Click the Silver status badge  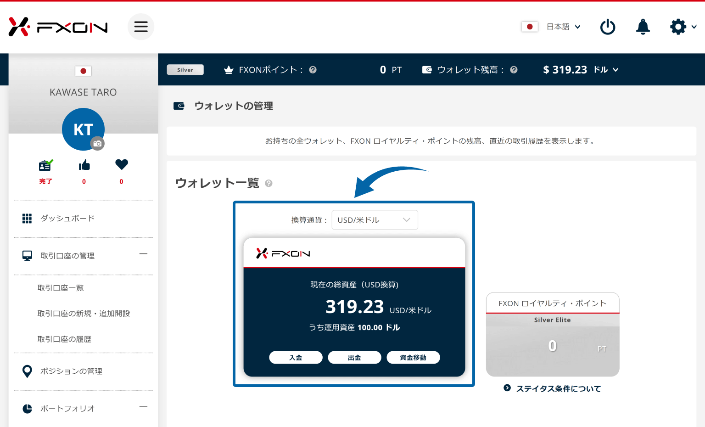coord(185,70)
